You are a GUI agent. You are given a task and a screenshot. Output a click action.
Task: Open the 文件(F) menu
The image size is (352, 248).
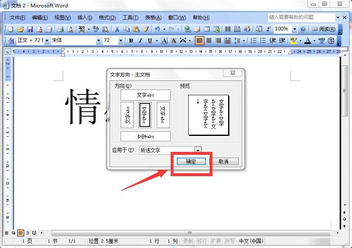coord(18,17)
